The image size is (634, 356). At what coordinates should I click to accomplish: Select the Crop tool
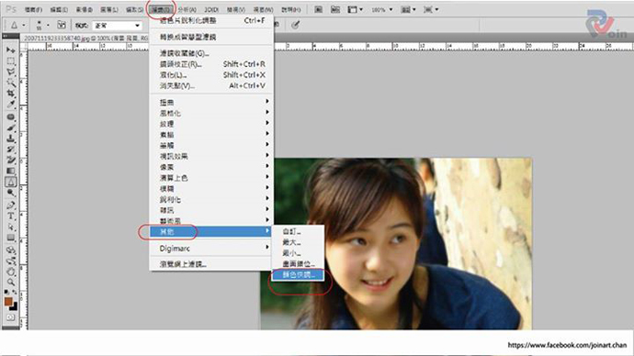[x=11, y=94]
